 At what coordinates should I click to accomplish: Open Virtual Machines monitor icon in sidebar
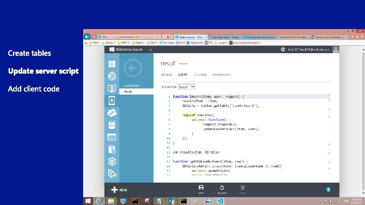tap(112, 88)
